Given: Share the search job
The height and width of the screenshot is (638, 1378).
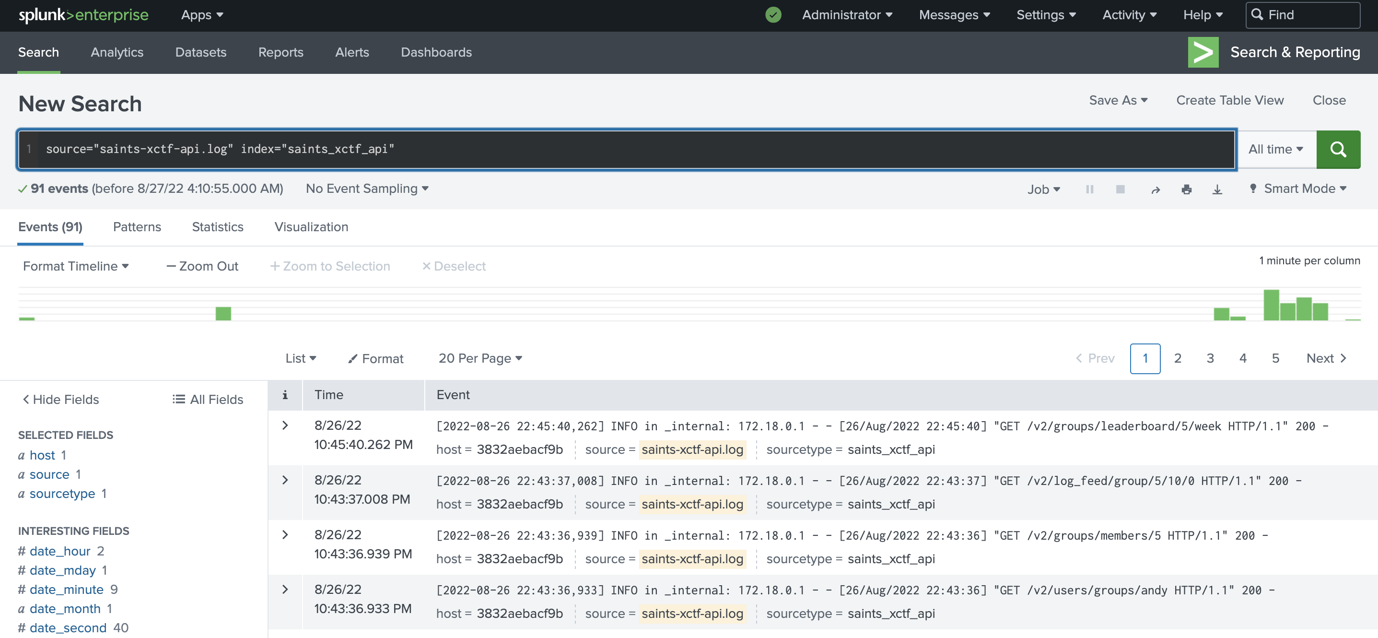Looking at the screenshot, I should 1156,189.
